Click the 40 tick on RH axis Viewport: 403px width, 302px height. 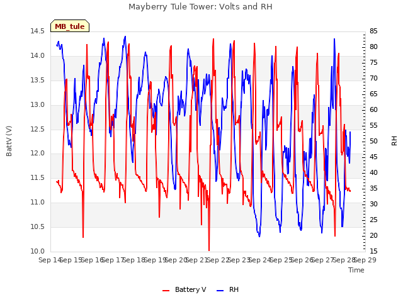click(373, 172)
